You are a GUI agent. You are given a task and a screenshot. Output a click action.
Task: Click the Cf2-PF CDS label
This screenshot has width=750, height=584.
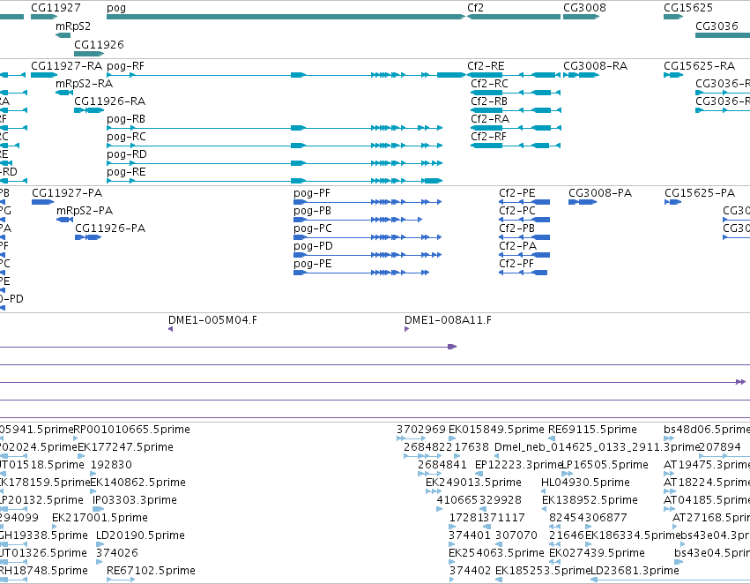pos(516,265)
